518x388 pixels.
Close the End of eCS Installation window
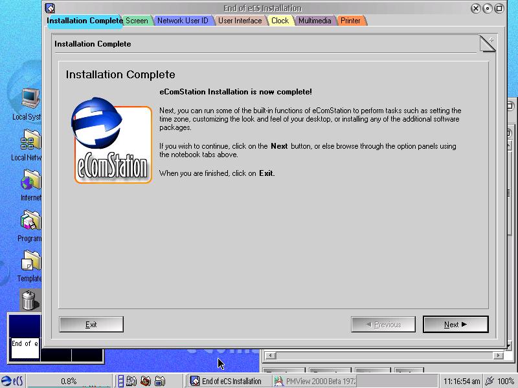coord(475,8)
